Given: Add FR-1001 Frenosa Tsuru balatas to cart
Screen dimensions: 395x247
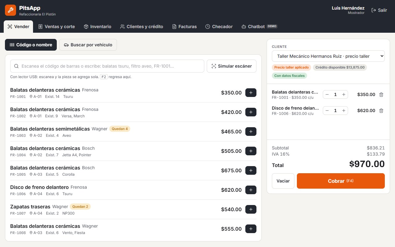Looking at the screenshot, I should coord(251,93).
